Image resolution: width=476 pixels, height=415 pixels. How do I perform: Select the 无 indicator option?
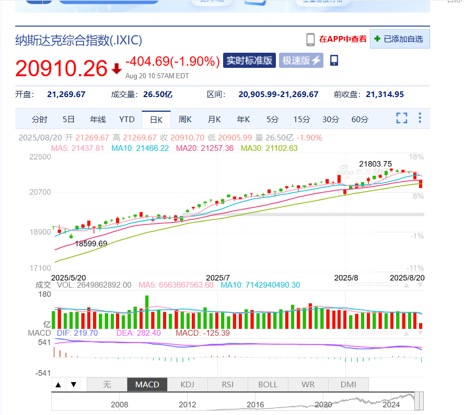(x=107, y=385)
